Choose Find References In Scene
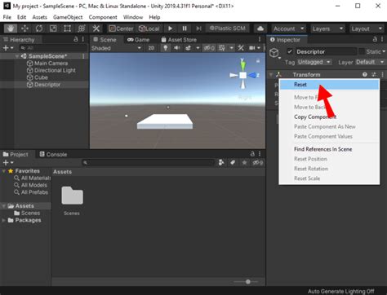387x295 pixels. pos(329,149)
